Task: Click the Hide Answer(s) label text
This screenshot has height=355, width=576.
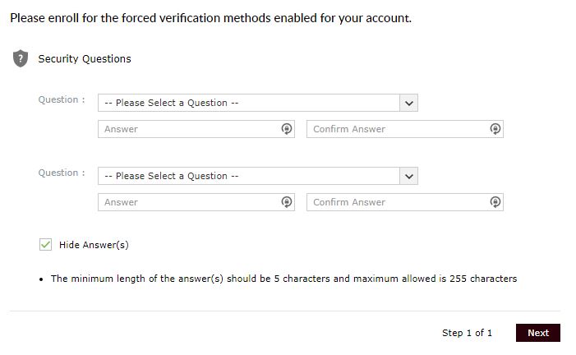Action: coord(94,245)
